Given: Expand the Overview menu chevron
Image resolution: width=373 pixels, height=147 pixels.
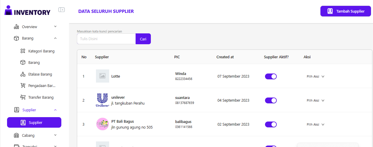Looking at the screenshot, I should click(55, 27).
